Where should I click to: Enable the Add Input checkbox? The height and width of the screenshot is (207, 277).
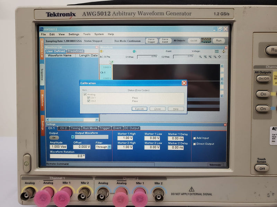[x=195, y=138]
